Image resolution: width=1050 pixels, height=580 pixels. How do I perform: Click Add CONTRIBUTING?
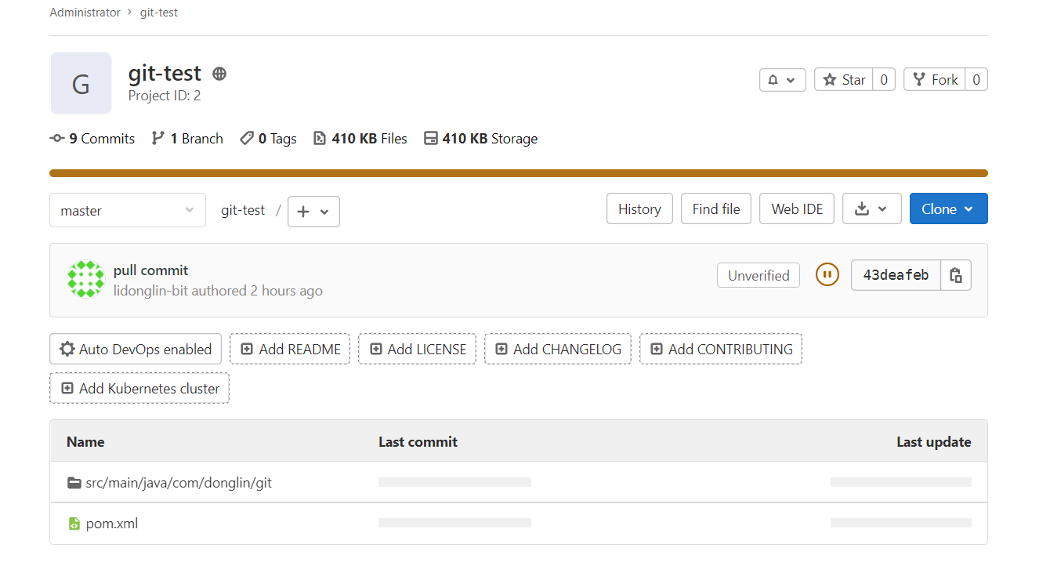tap(721, 349)
